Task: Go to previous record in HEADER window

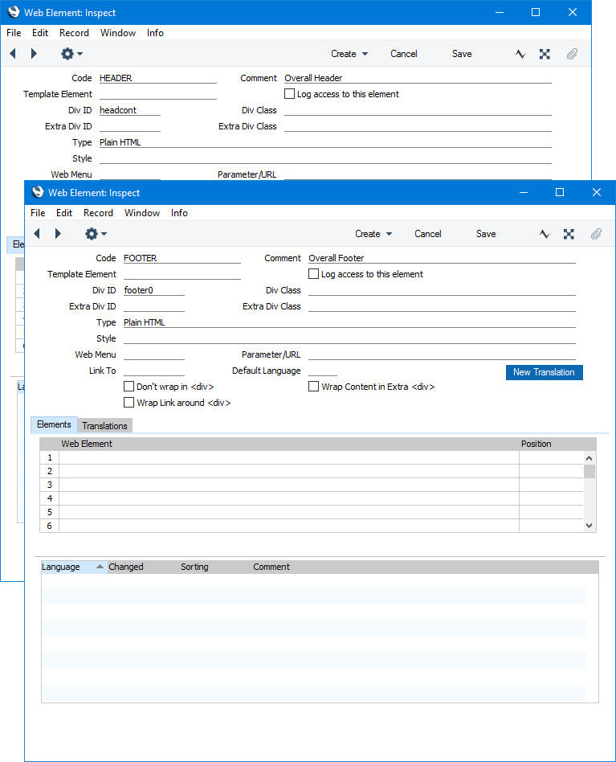Action: point(13,54)
